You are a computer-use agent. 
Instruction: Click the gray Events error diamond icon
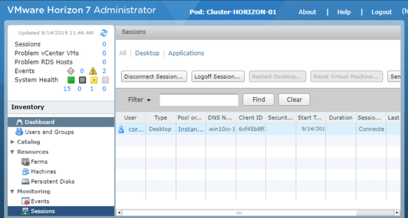pos(71,71)
